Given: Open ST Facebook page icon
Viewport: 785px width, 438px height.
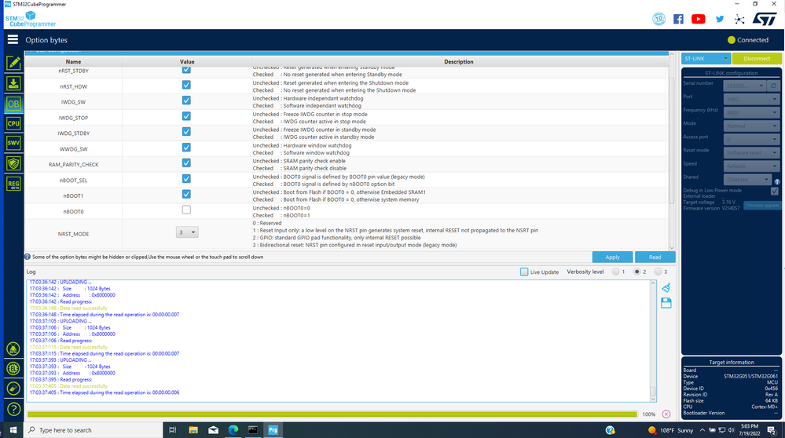Looking at the screenshot, I should 678,19.
